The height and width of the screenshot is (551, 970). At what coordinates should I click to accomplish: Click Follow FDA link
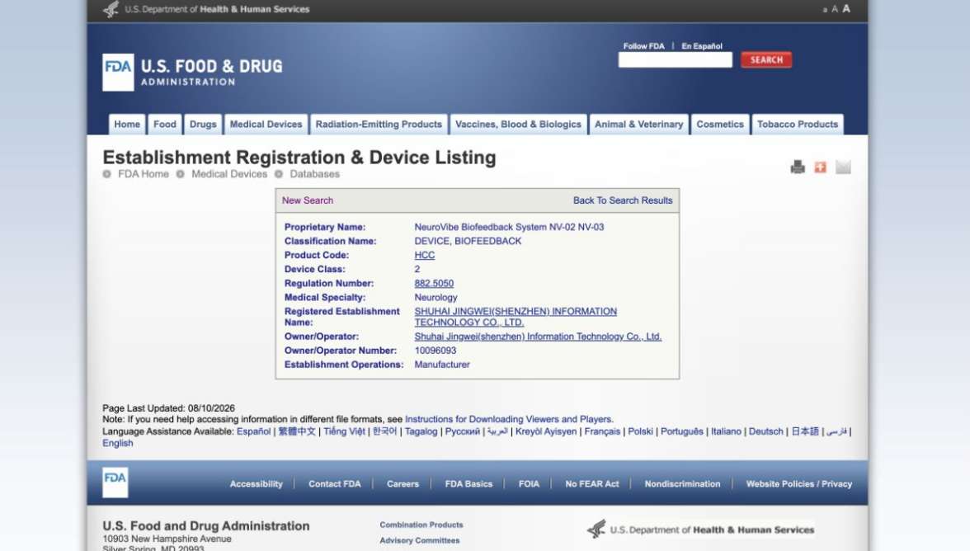(x=643, y=46)
